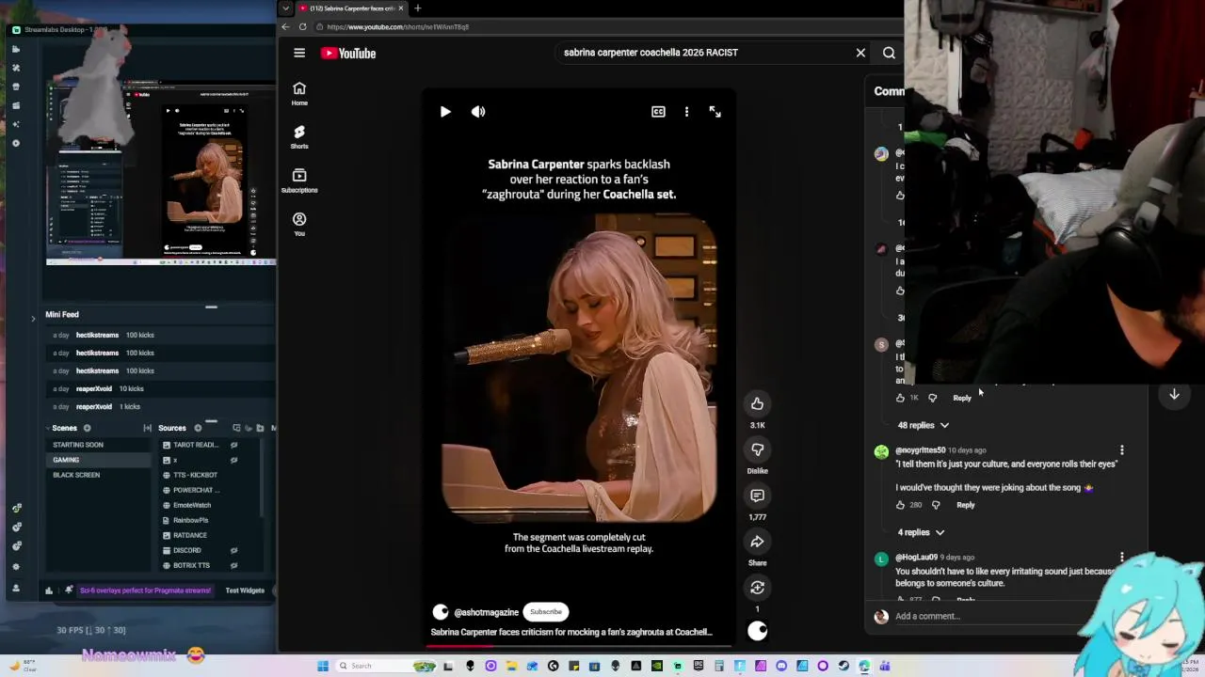This screenshot has height=677, width=1205.
Task: Toggle closed captions on the Short
Action: tap(658, 112)
